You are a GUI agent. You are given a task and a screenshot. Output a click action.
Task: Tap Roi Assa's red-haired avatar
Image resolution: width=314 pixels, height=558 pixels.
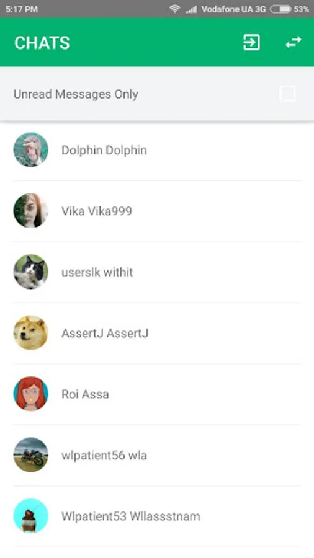point(31,394)
